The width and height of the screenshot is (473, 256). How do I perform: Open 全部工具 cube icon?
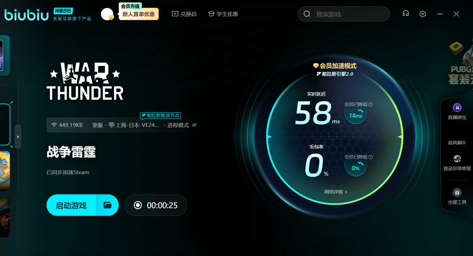tap(457, 193)
